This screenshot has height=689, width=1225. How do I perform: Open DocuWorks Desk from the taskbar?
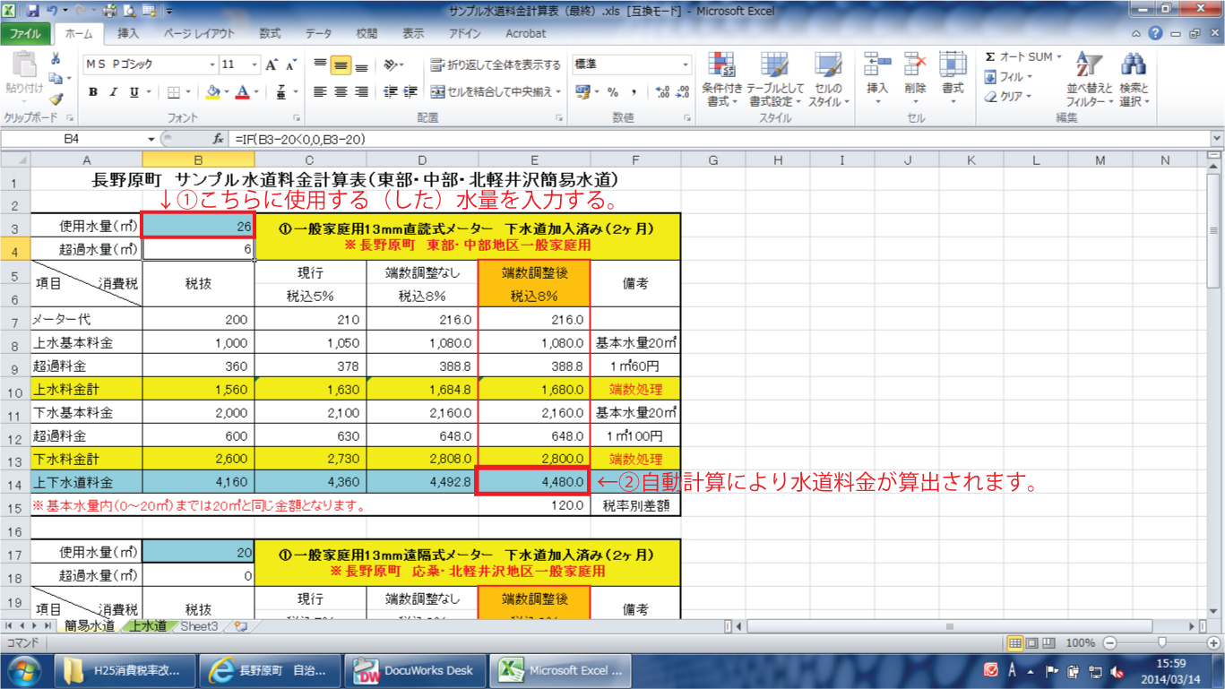coord(416,670)
